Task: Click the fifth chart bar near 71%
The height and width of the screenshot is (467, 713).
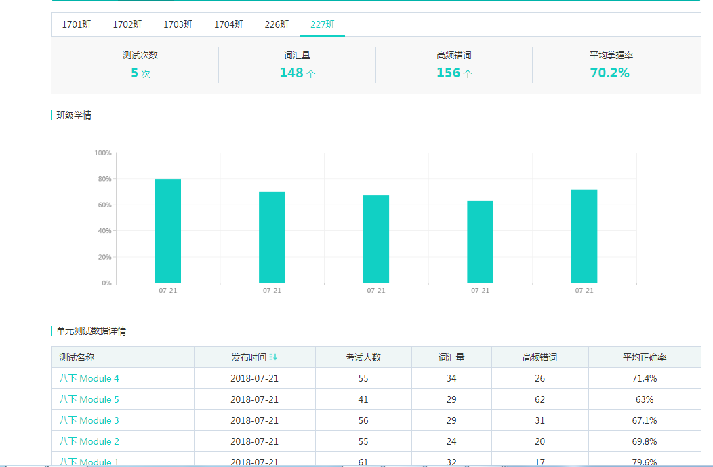Action: pos(584,237)
